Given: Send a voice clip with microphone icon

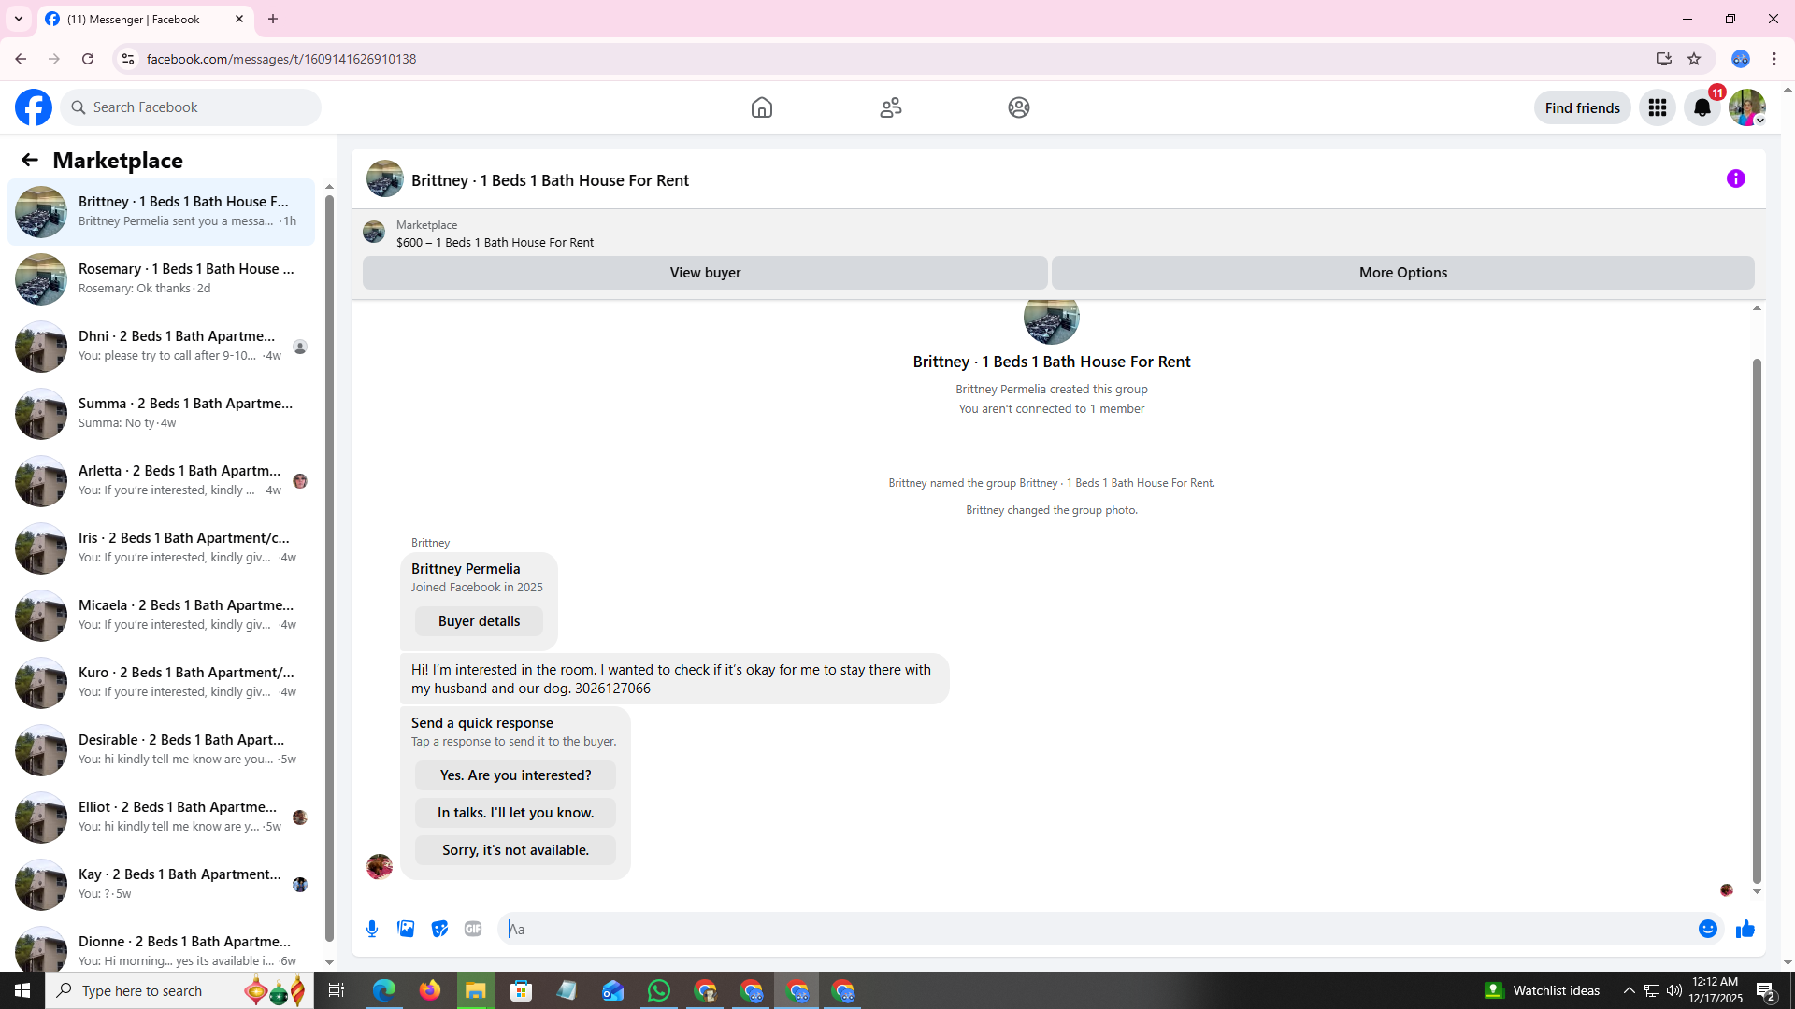Looking at the screenshot, I should pos(372,929).
